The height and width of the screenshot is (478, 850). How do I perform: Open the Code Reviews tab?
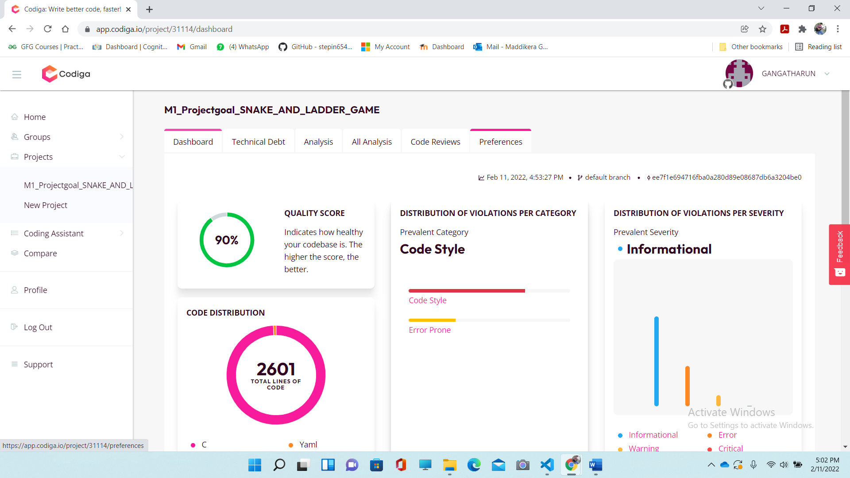tap(435, 142)
